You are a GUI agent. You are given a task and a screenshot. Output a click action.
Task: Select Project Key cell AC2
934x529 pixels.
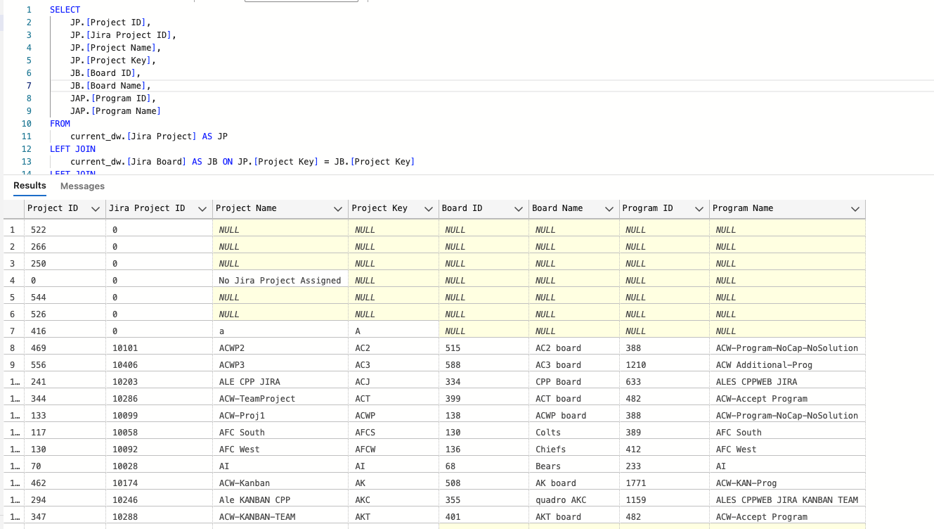[394, 348]
